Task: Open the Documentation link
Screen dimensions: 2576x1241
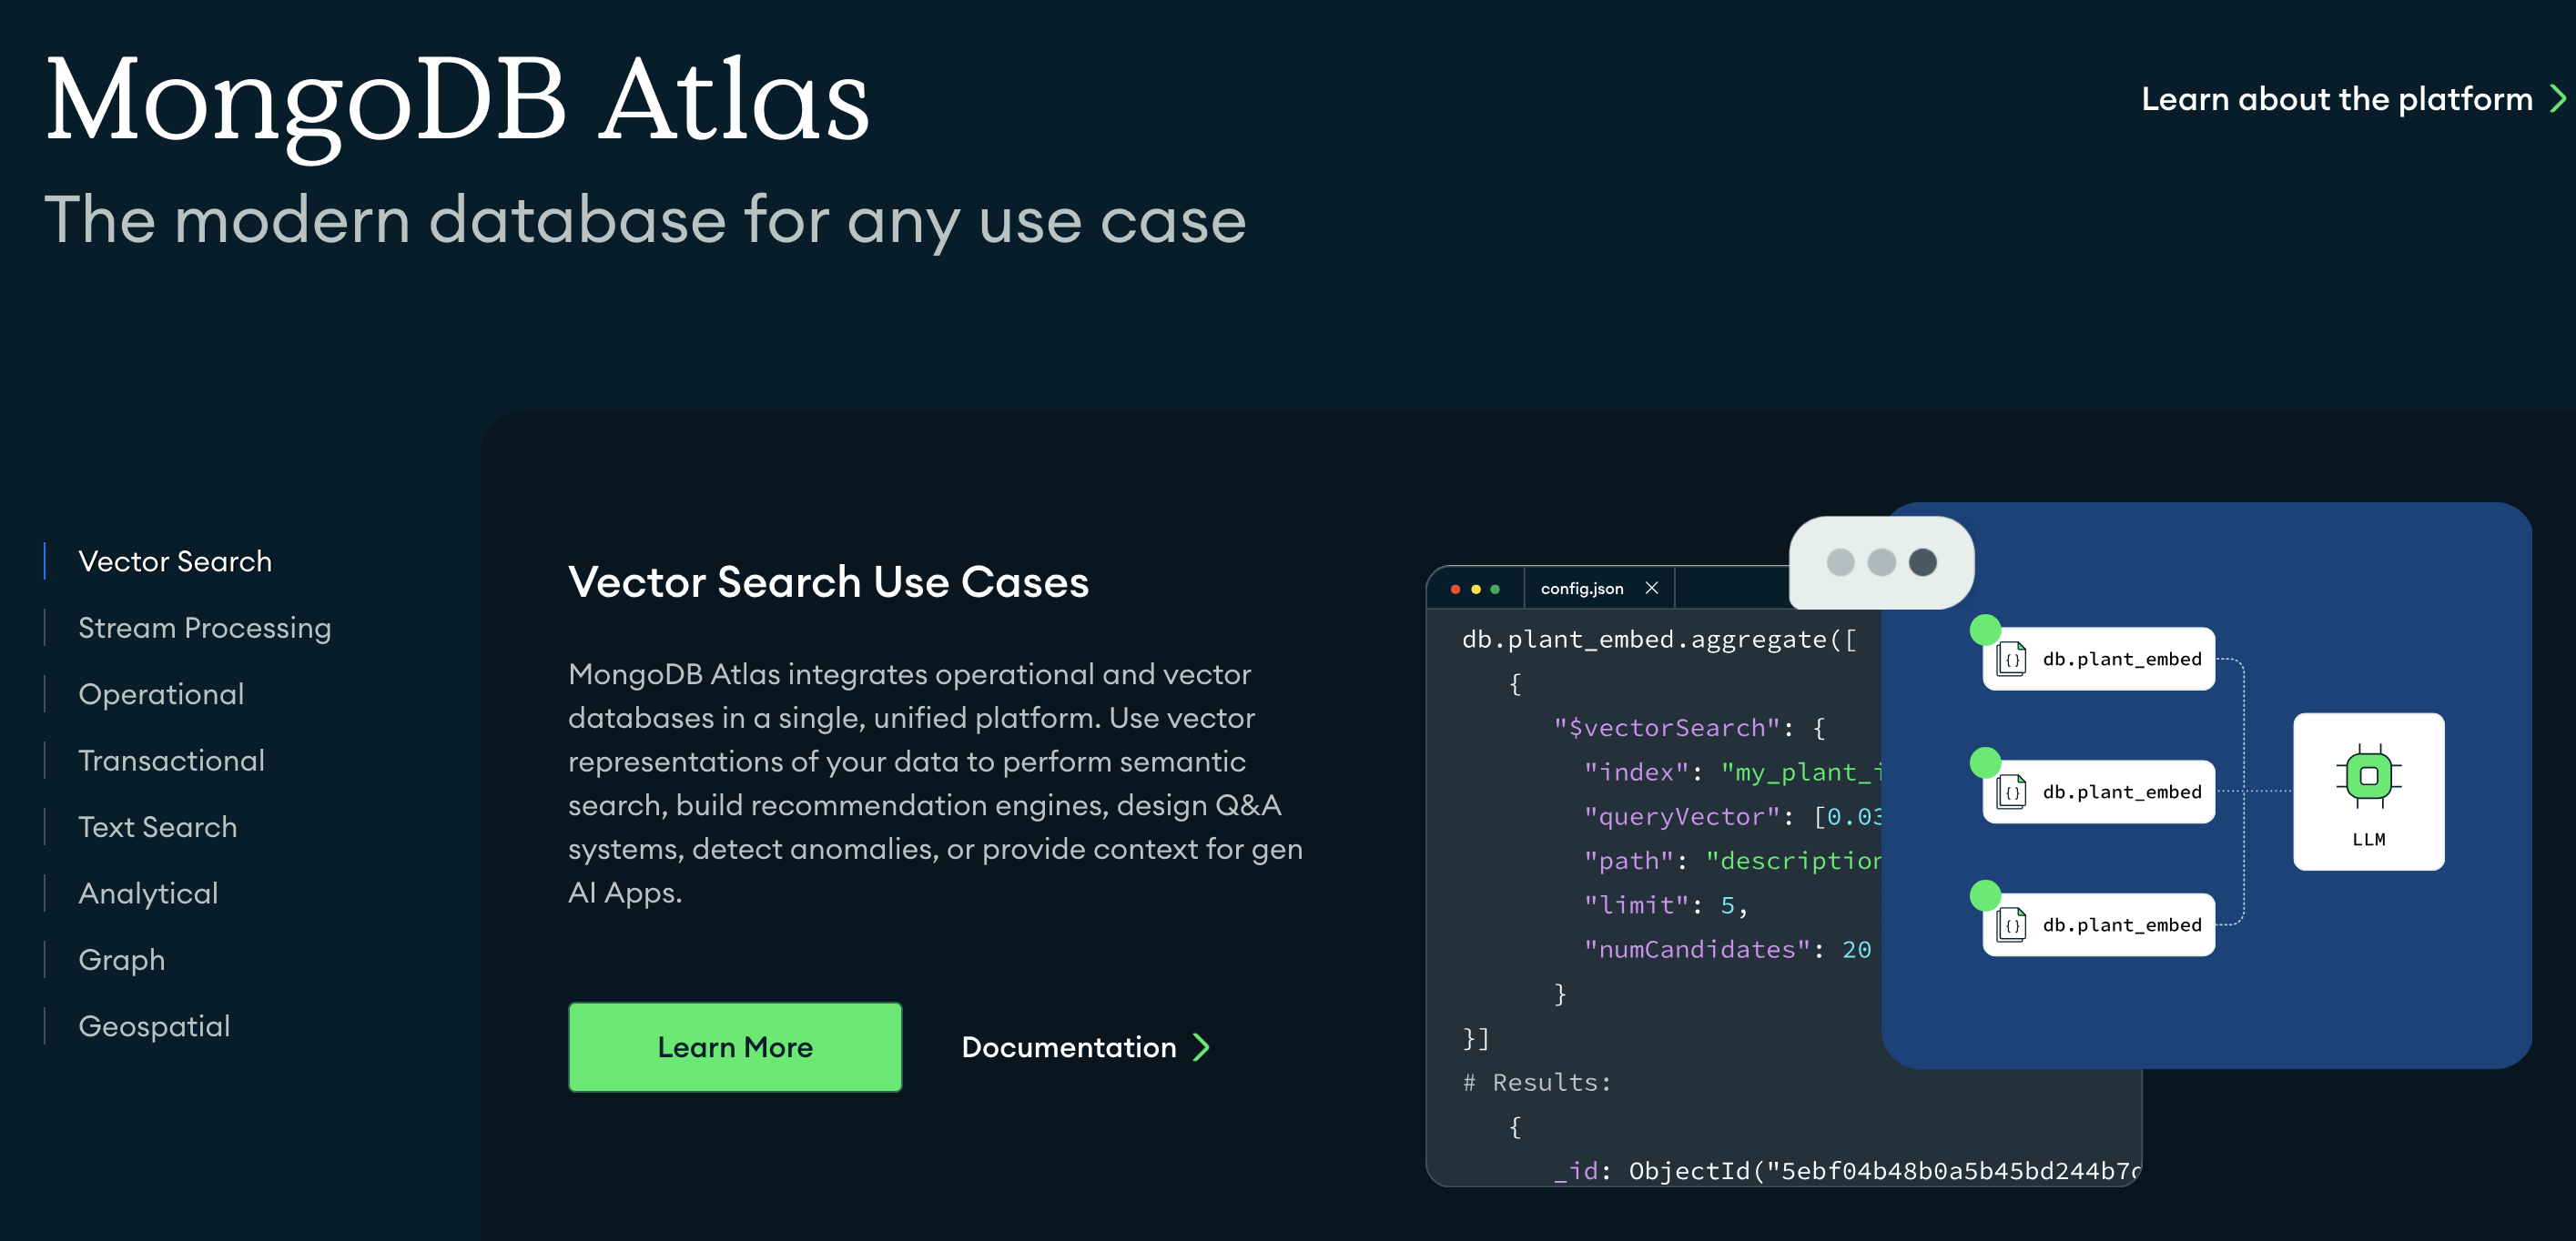Action: tap(1069, 1047)
